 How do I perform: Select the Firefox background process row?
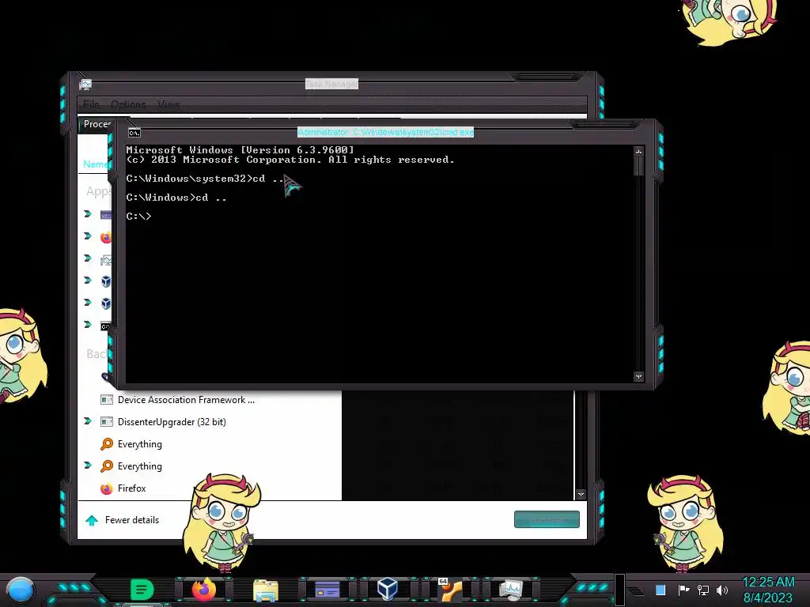click(209, 488)
